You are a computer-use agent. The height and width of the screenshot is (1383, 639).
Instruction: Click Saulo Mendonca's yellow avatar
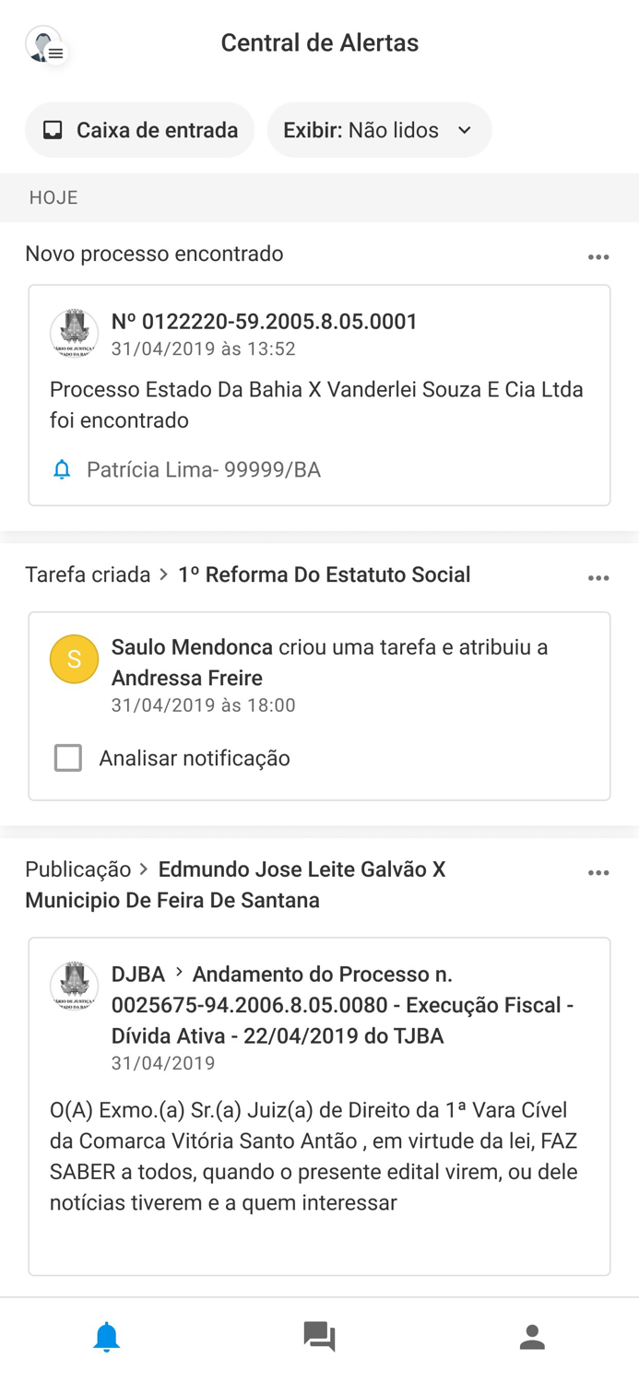pyautogui.click(x=73, y=658)
